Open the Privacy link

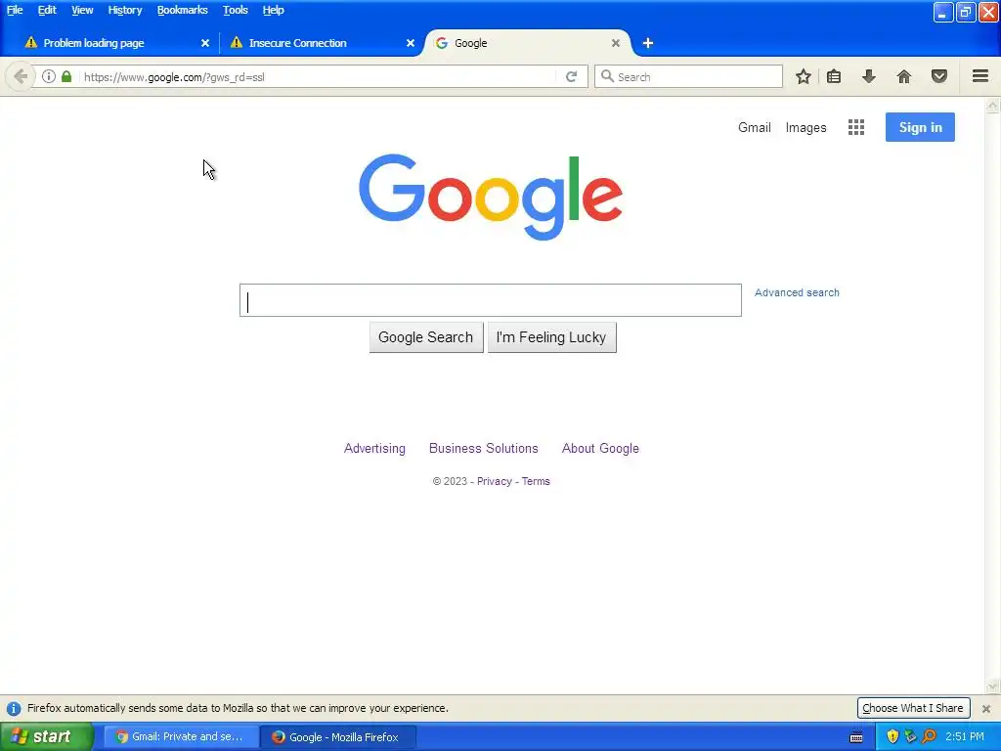(494, 481)
